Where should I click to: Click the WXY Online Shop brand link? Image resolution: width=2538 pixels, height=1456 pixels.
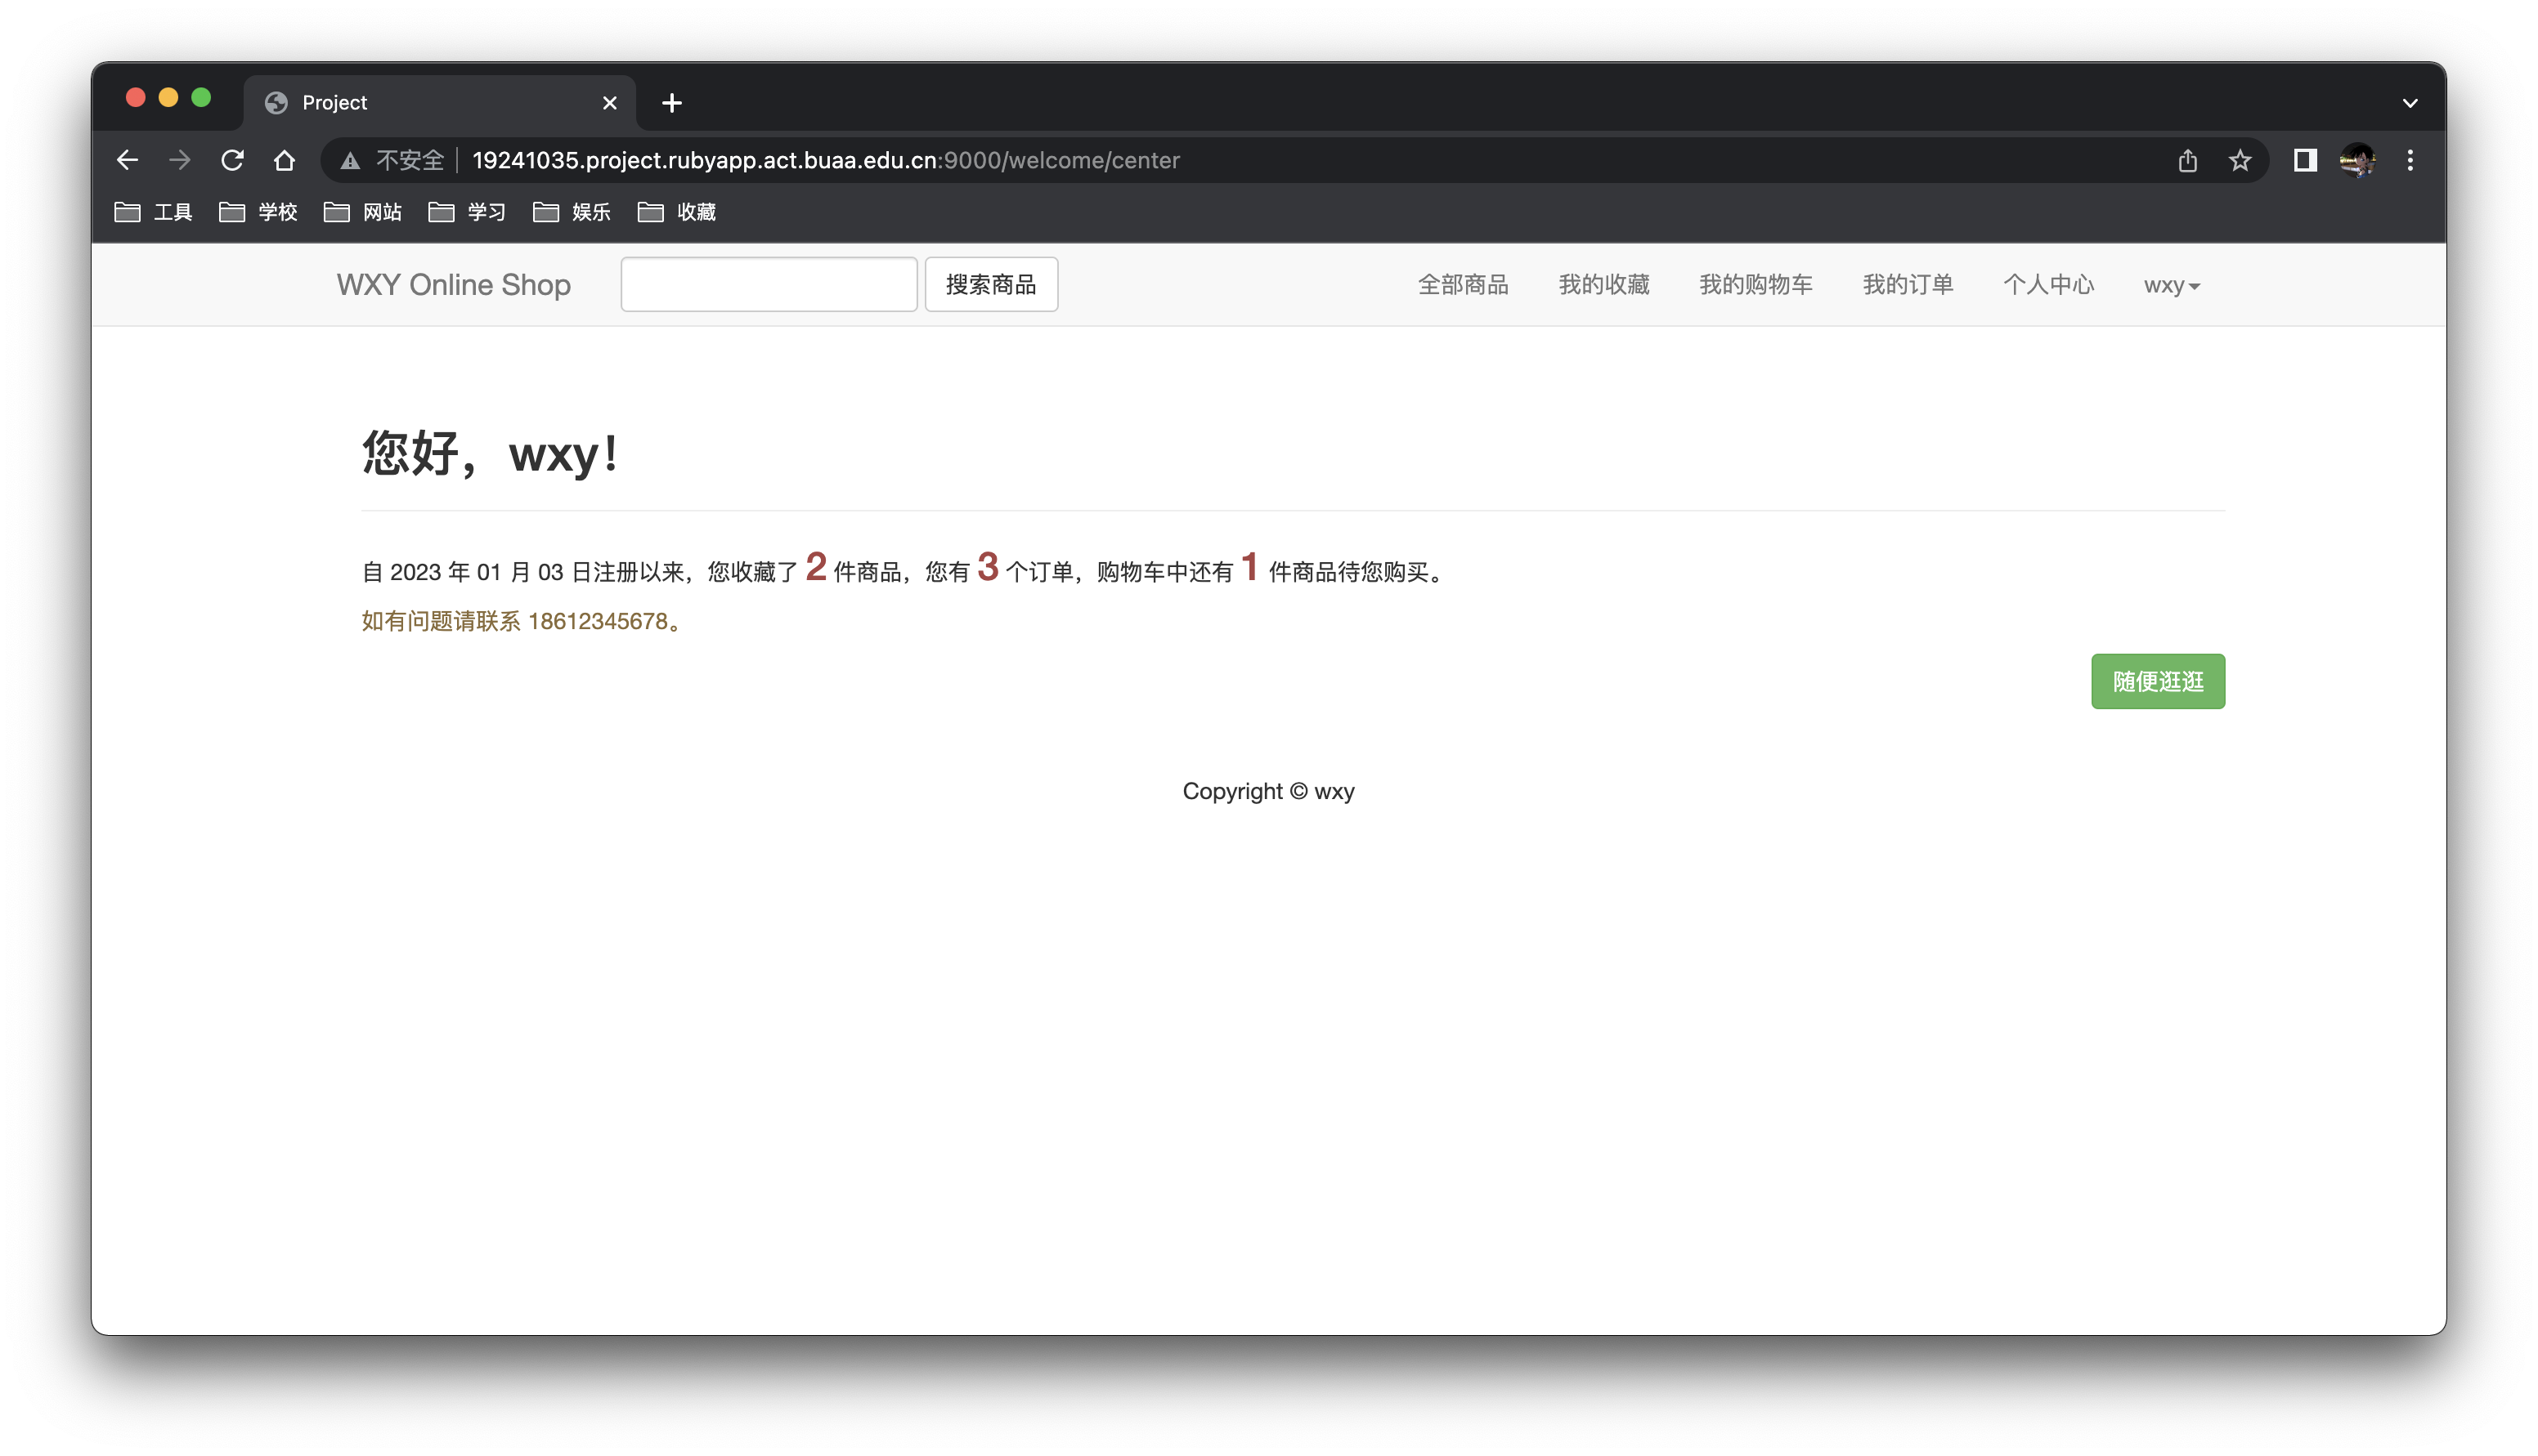[453, 285]
